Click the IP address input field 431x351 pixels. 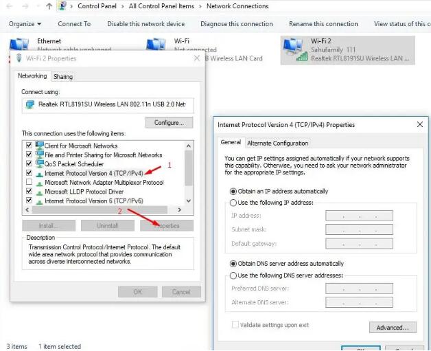pyautogui.click(x=359, y=216)
